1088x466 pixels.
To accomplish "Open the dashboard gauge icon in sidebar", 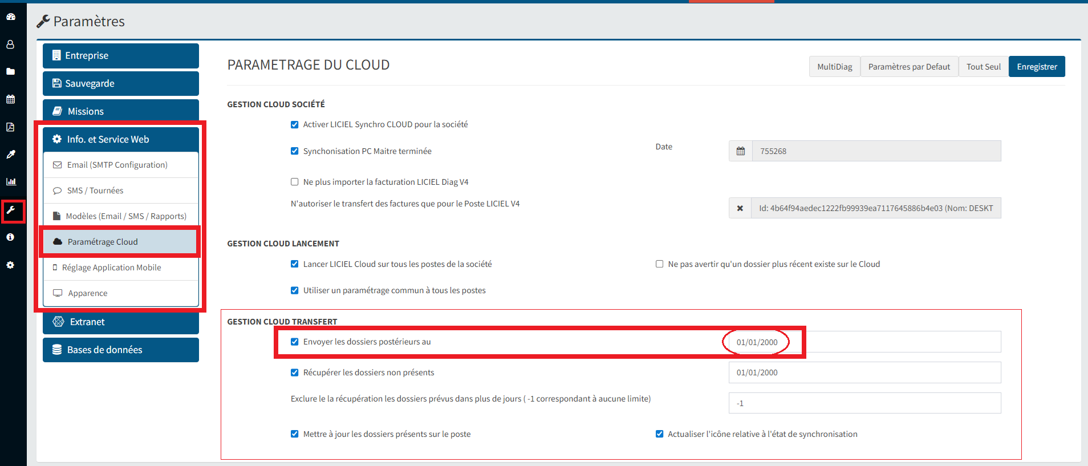I will click(10, 17).
